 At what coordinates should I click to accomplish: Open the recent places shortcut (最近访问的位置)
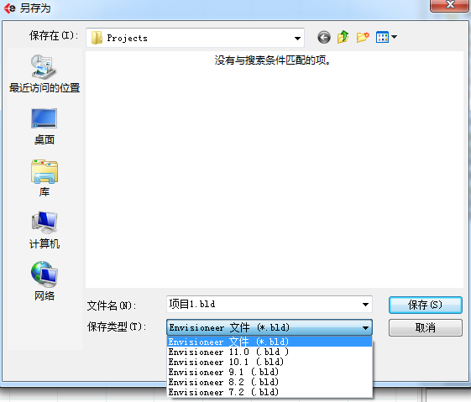point(44,74)
